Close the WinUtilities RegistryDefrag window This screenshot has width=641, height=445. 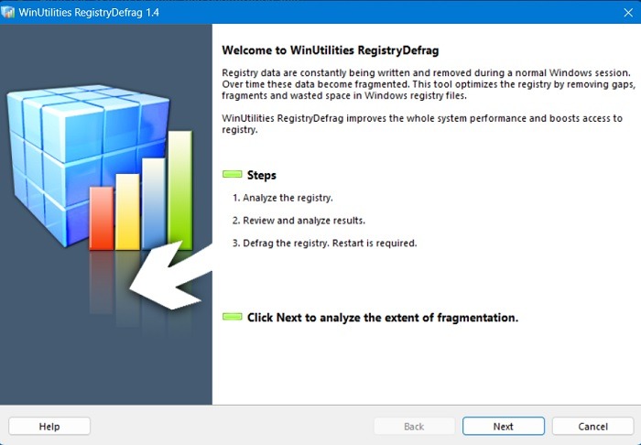(x=628, y=13)
